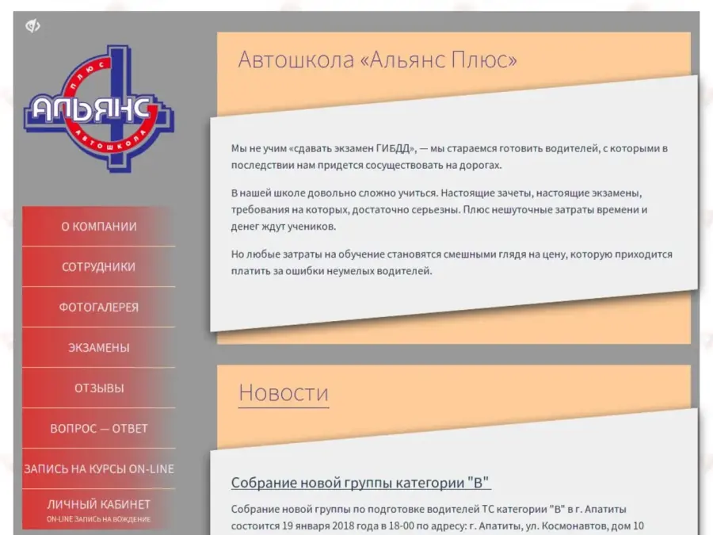The height and width of the screenshot is (535, 713).
Task: Click news text 'Собрание новой группы по подготовке'
Action: (437, 518)
